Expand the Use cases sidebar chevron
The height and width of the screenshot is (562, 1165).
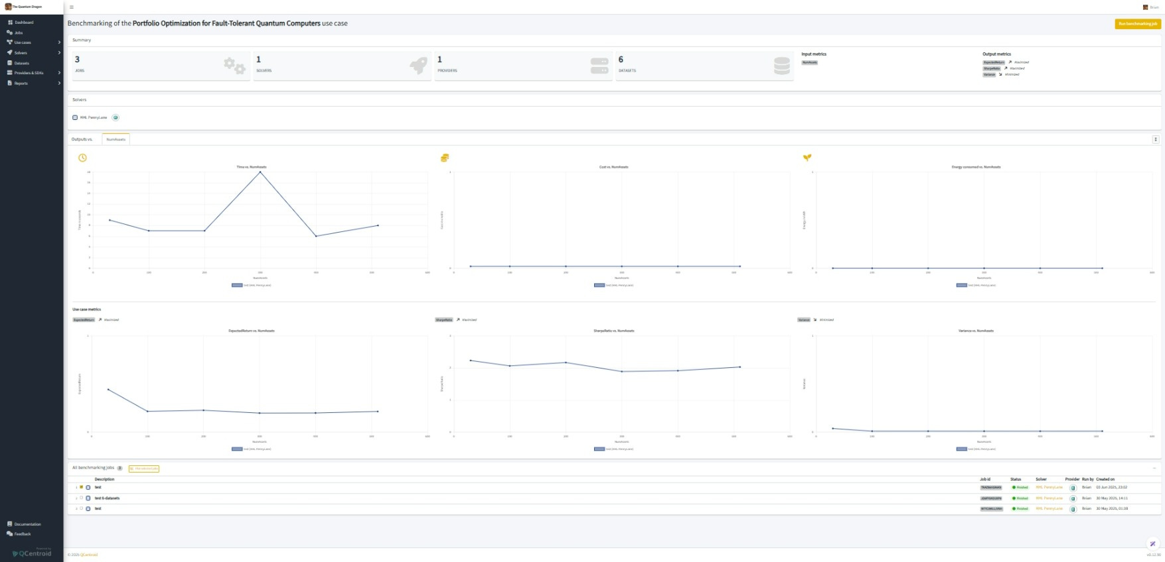59,42
